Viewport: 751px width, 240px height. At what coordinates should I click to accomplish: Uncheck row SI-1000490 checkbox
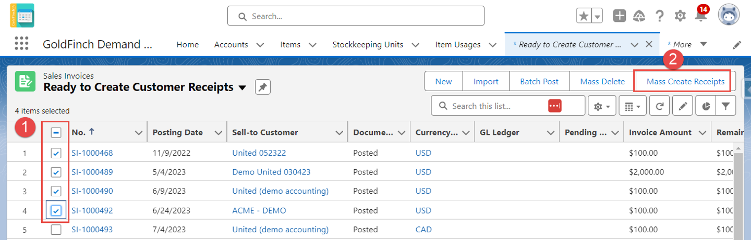coord(56,191)
